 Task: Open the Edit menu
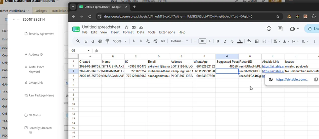(94, 32)
